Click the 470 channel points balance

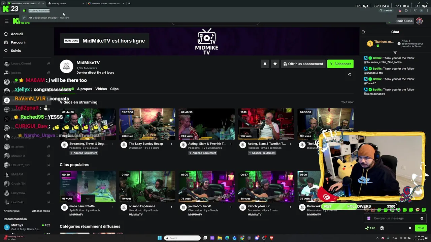click(370, 228)
